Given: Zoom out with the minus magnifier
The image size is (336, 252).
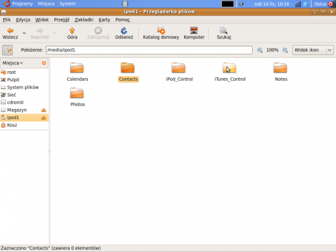Looking at the screenshot, I should pyautogui.click(x=259, y=50).
